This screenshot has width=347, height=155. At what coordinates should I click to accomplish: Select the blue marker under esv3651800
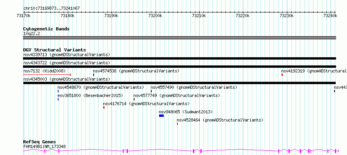(x=58, y=99)
